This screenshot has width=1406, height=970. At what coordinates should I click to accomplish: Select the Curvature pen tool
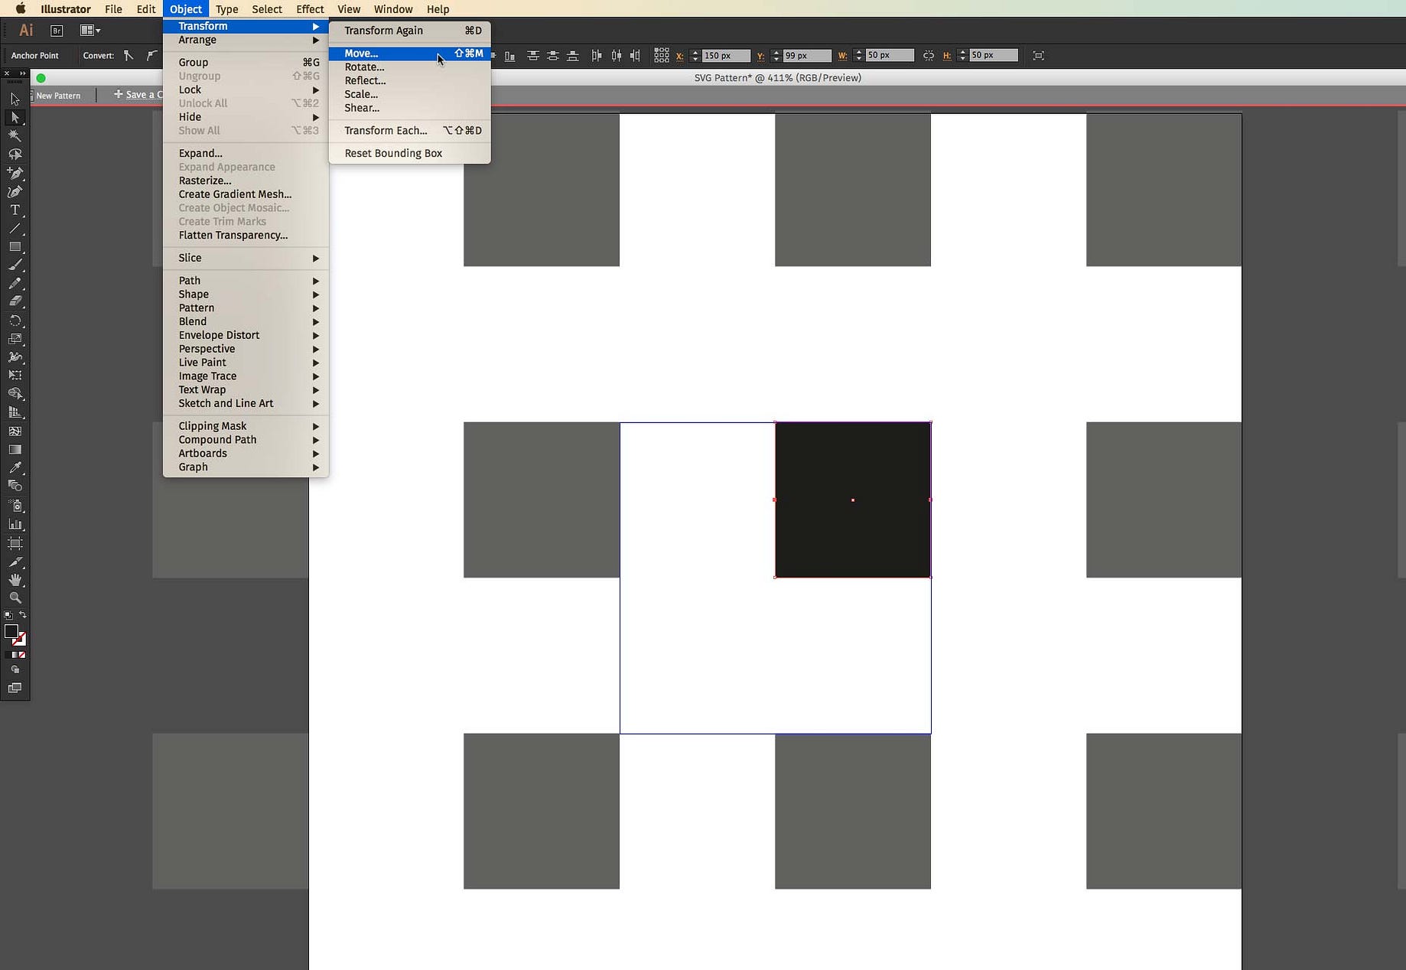pyautogui.click(x=15, y=192)
